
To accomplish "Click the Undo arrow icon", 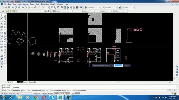I will tap(39, 7).
